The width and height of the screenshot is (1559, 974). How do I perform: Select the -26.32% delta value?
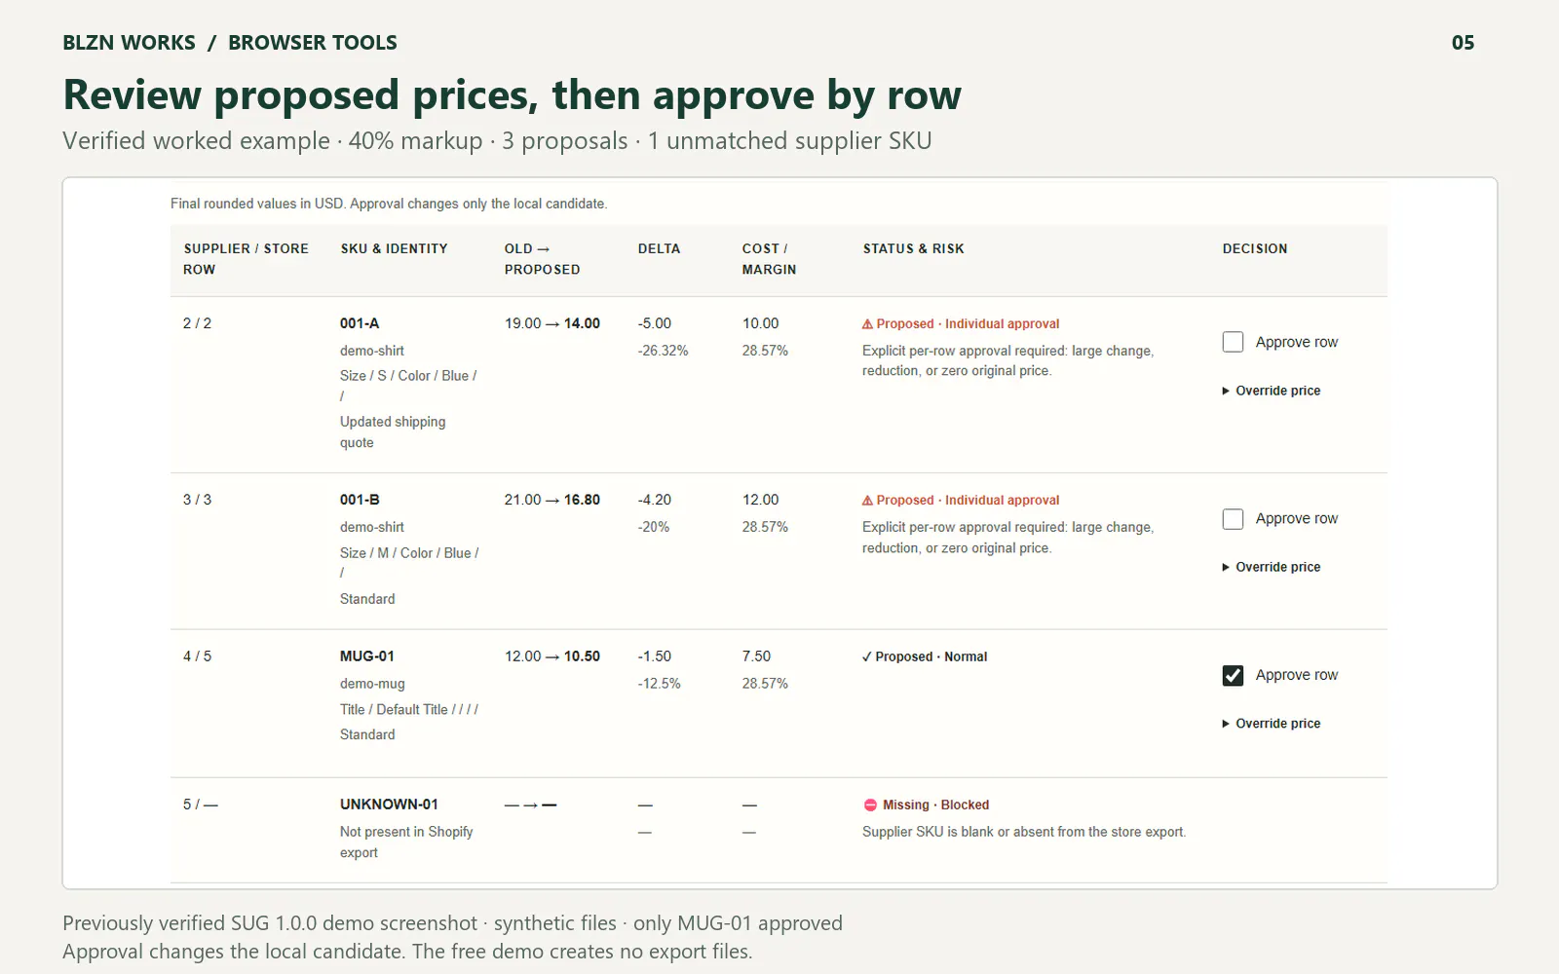click(x=664, y=351)
